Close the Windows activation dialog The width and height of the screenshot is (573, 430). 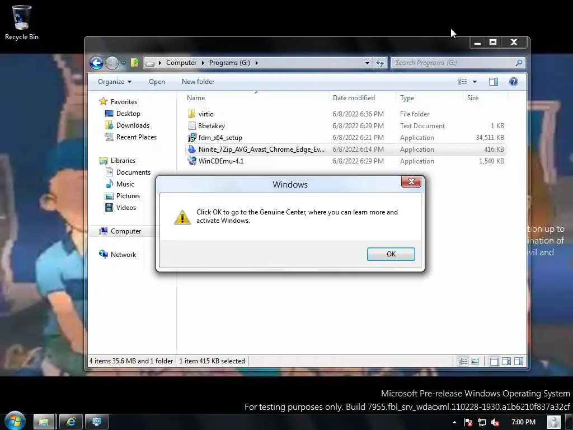tap(411, 182)
